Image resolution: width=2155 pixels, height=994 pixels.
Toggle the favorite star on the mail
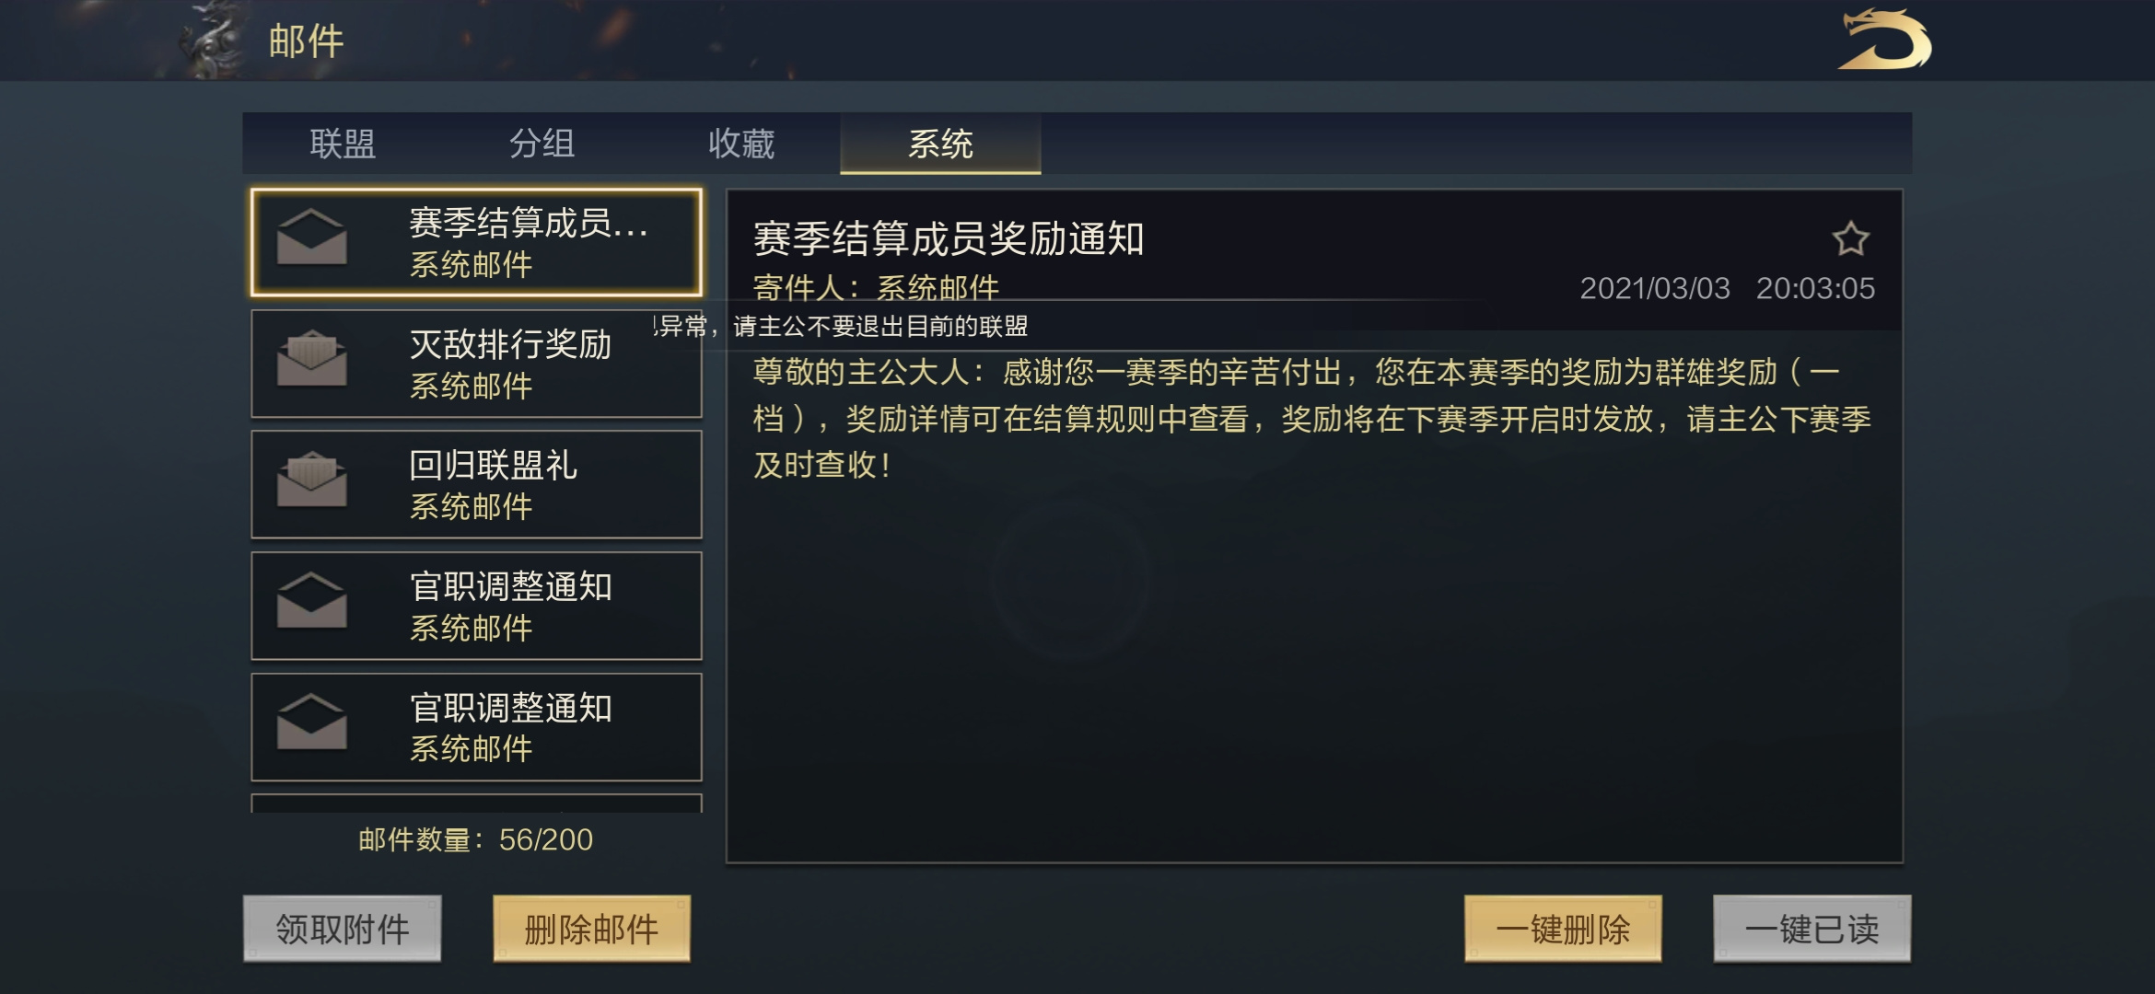pyautogui.click(x=1850, y=239)
